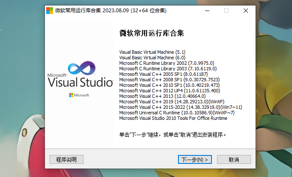The image size is (292, 177).
Task: Open the 程序说明 program notes
Action: (x=67, y=160)
